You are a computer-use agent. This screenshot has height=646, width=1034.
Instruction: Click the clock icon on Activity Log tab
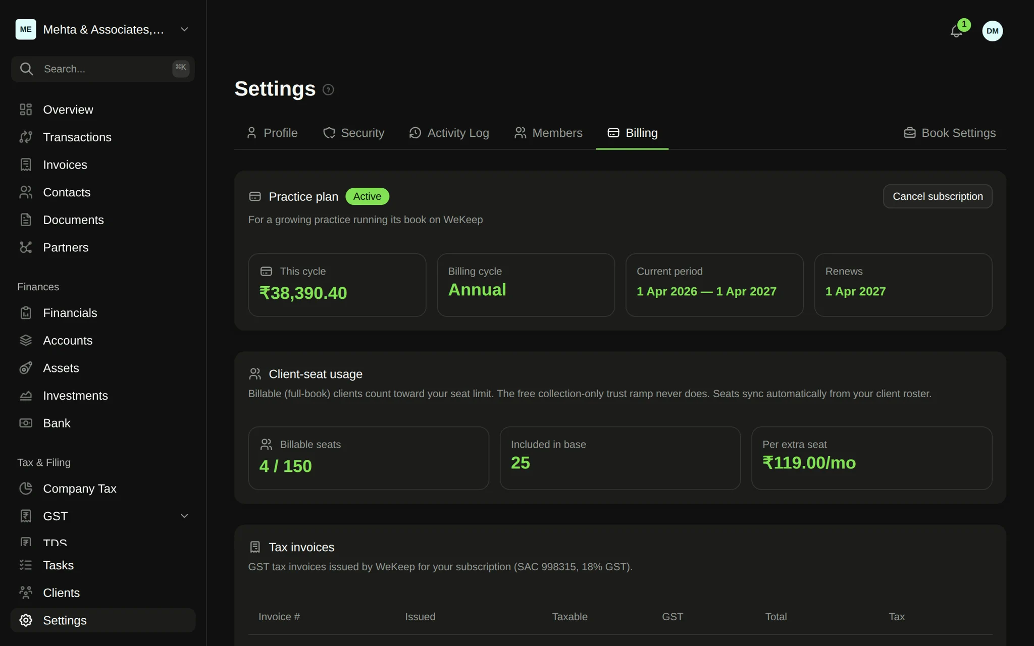click(x=415, y=133)
